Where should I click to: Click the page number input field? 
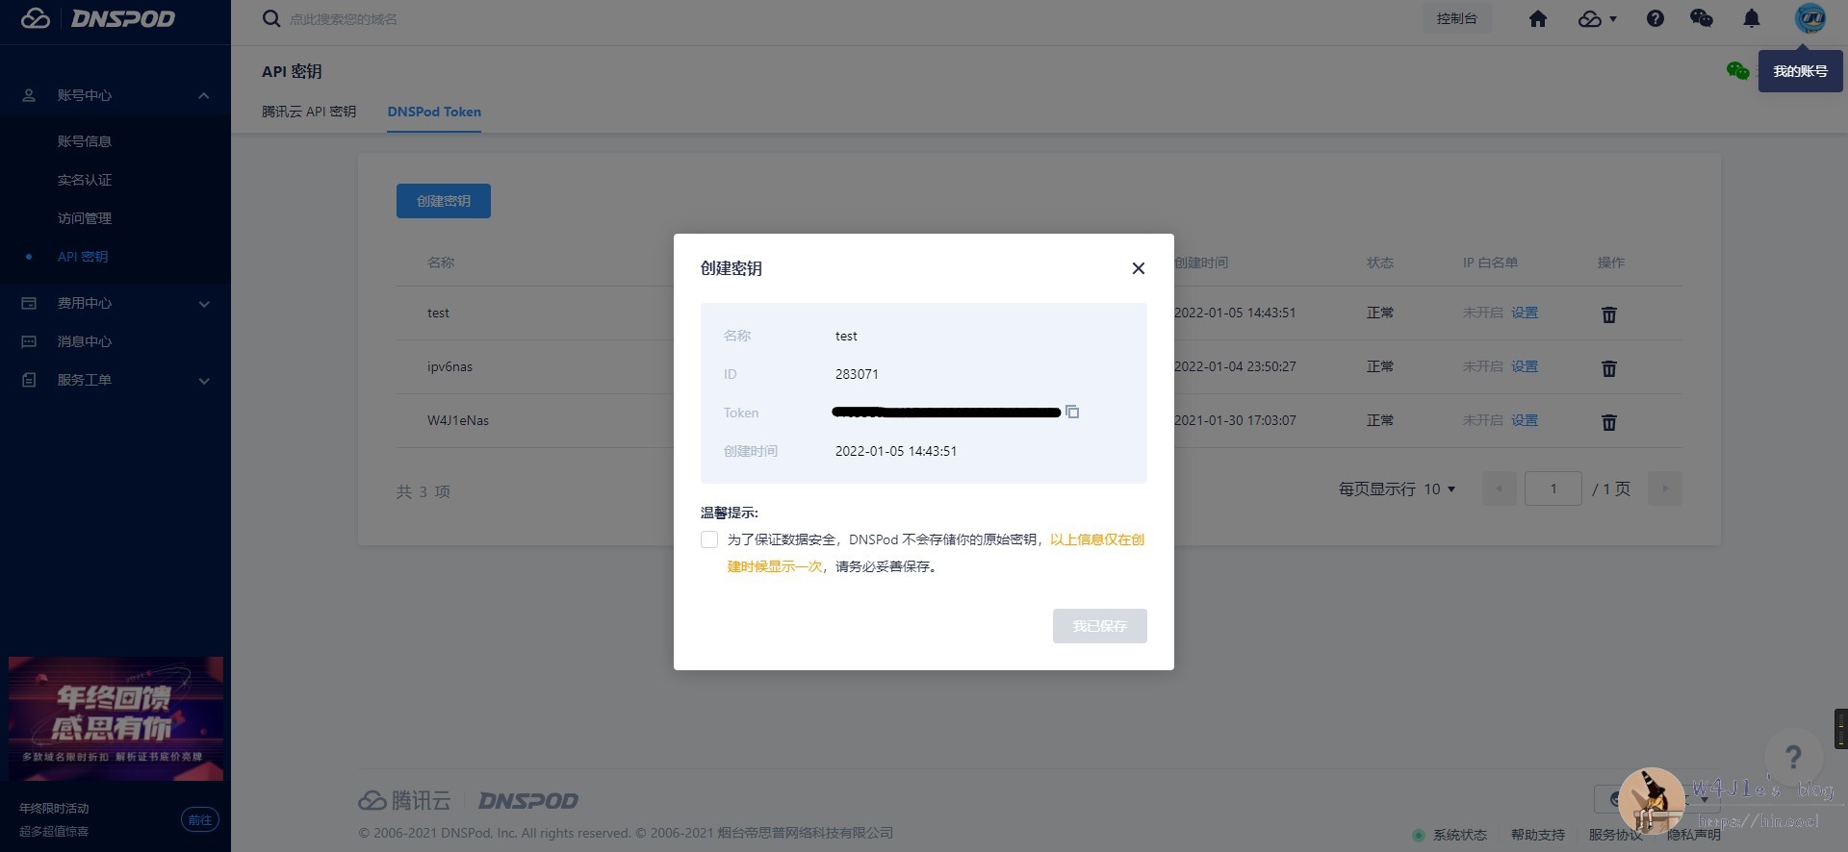coord(1553,489)
